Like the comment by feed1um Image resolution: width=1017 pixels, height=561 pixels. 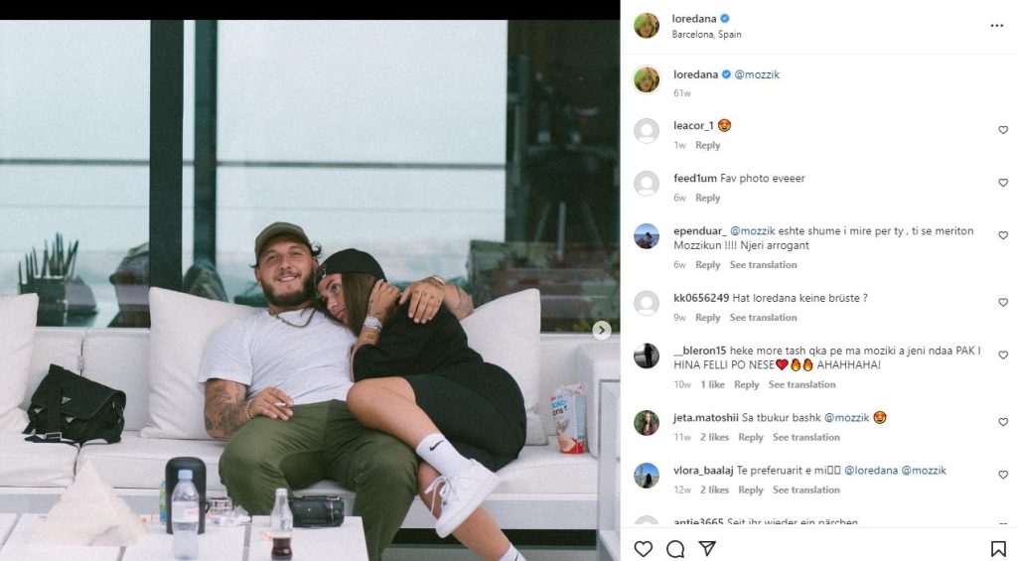1002,183
